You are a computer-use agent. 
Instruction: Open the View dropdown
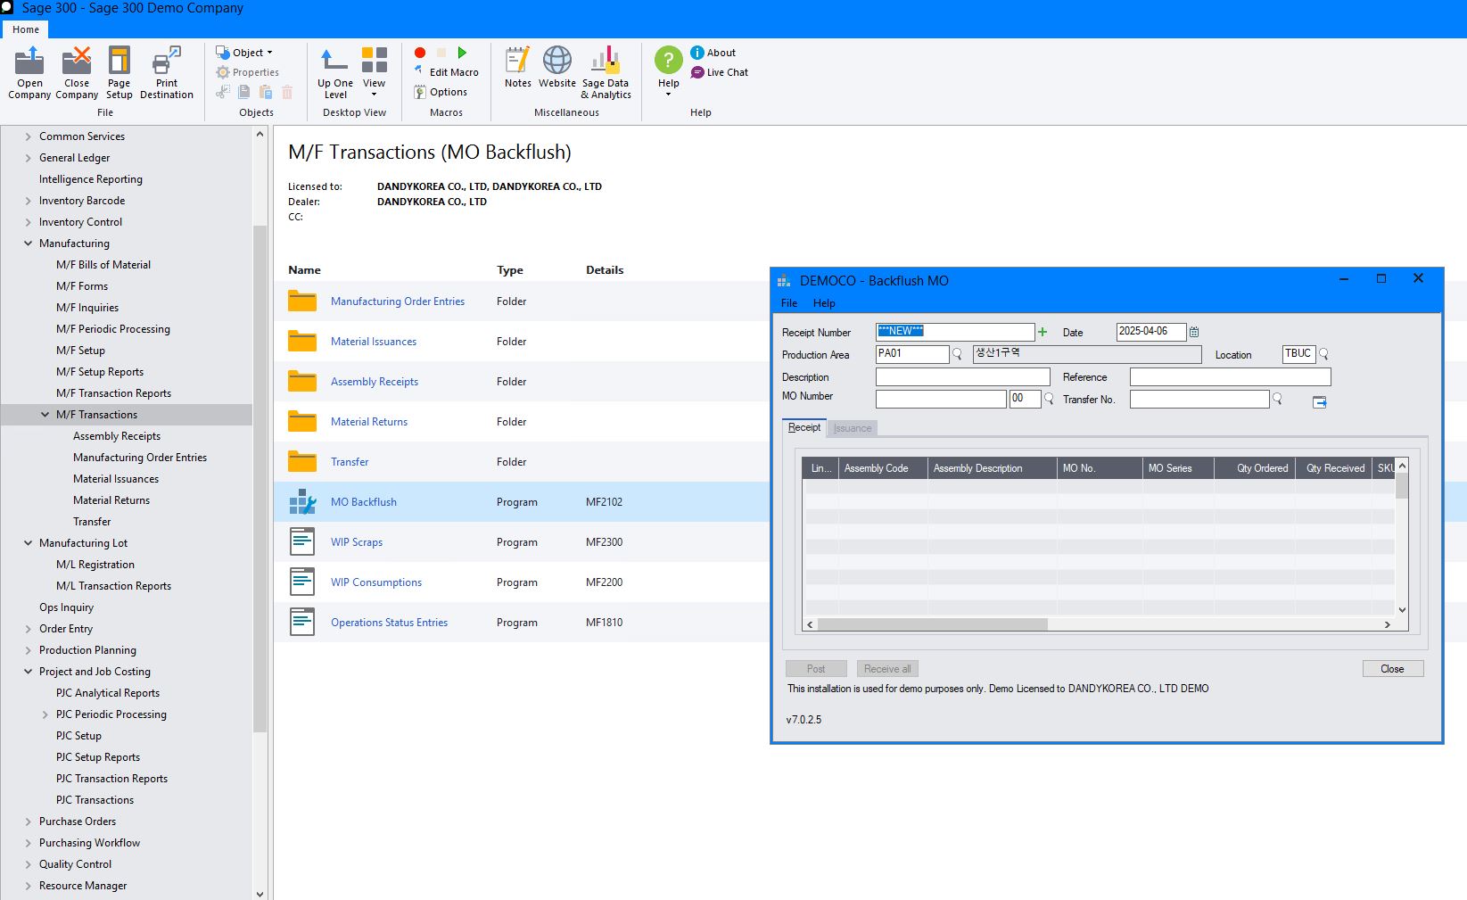click(x=375, y=72)
